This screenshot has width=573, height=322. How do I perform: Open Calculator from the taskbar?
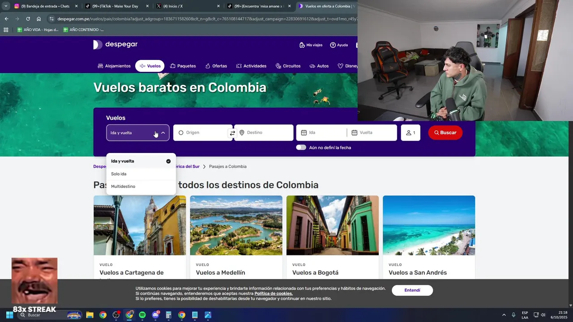[168, 315]
